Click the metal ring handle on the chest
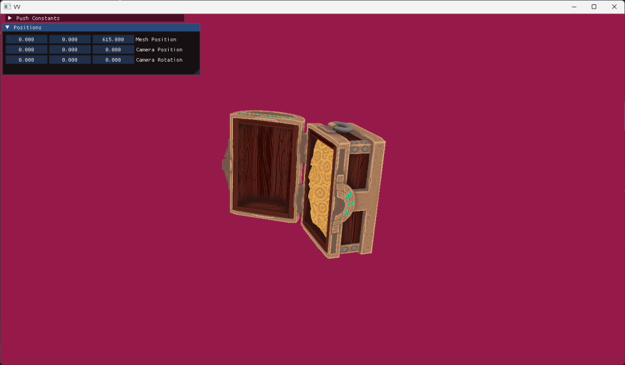The width and height of the screenshot is (625, 365). click(x=339, y=128)
